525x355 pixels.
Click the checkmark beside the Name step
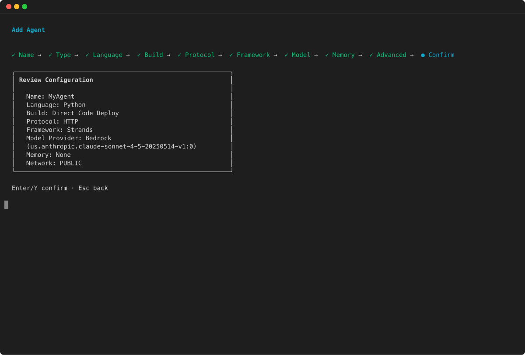coord(13,55)
